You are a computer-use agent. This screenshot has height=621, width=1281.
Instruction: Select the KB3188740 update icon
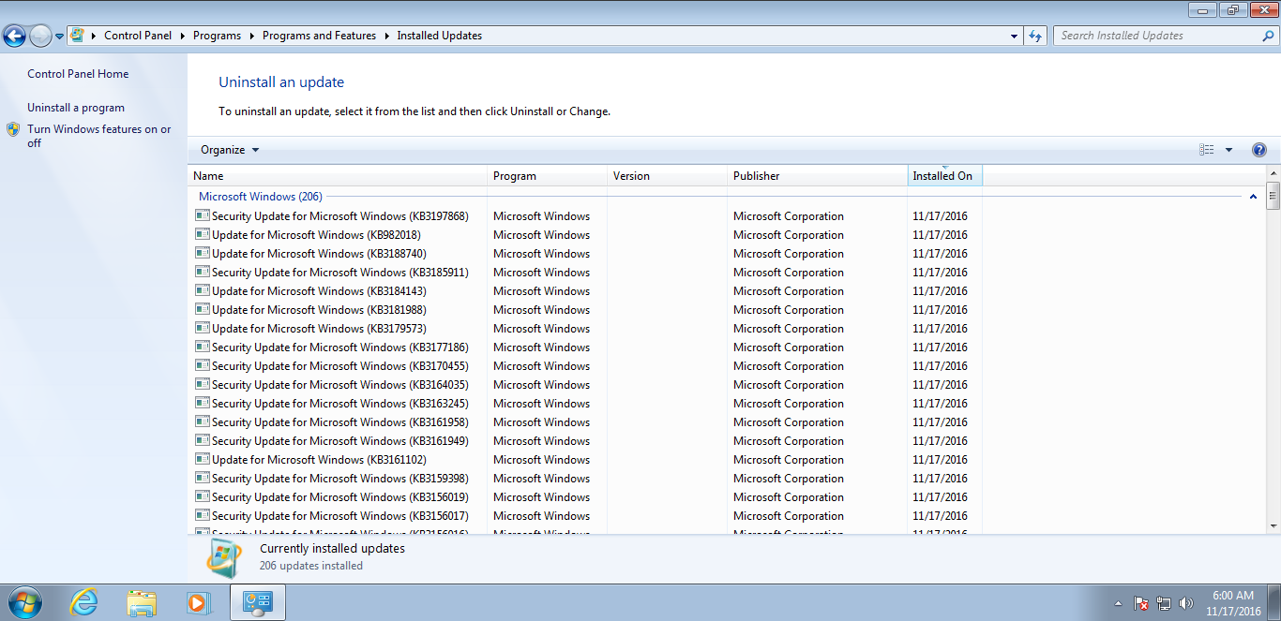[x=203, y=253]
